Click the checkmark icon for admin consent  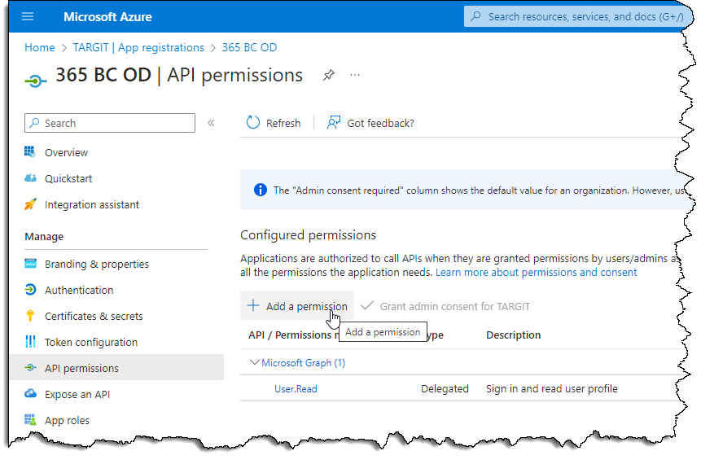coord(367,306)
